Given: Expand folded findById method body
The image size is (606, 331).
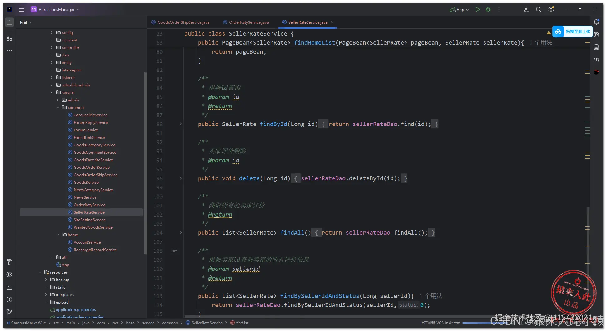Looking at the screenshot, I should (181, 124).
